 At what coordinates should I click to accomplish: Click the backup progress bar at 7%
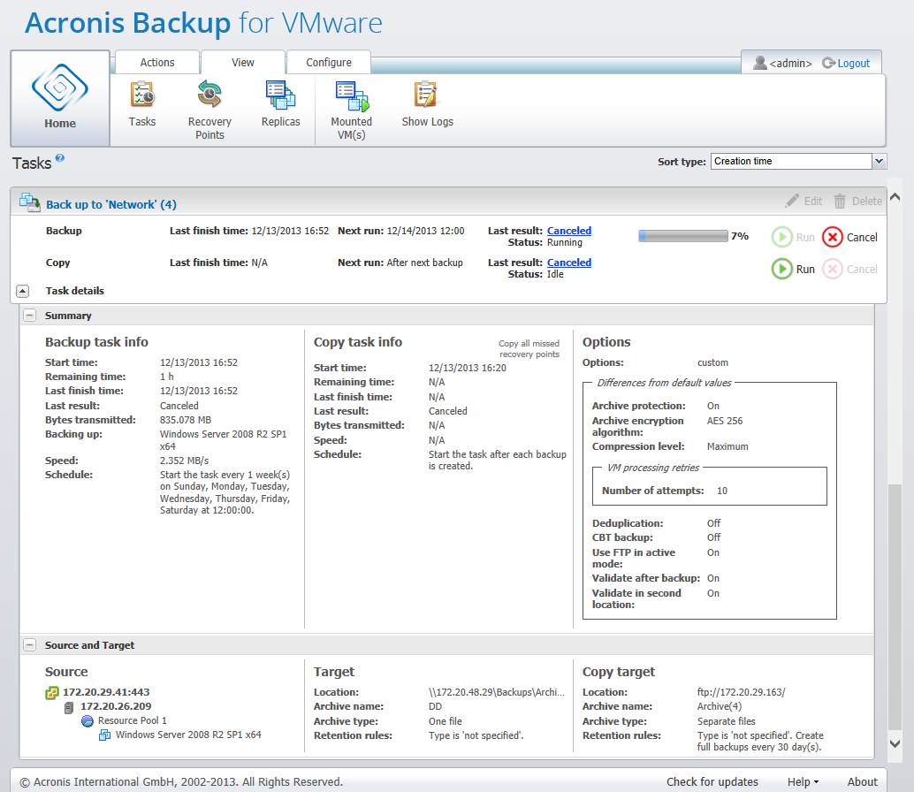(x=683, y=236)
